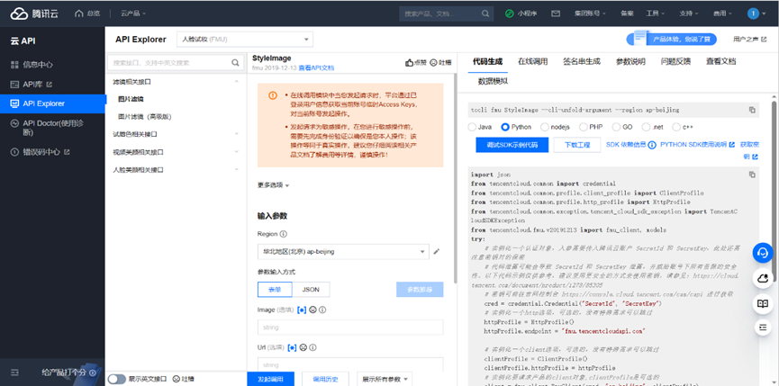Click the 发起调用 button
Viewport: 779px width, 386px height.
pos(271,379)
